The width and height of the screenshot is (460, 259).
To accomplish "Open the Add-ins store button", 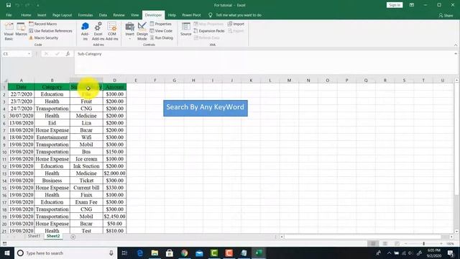I will (85, 31).
